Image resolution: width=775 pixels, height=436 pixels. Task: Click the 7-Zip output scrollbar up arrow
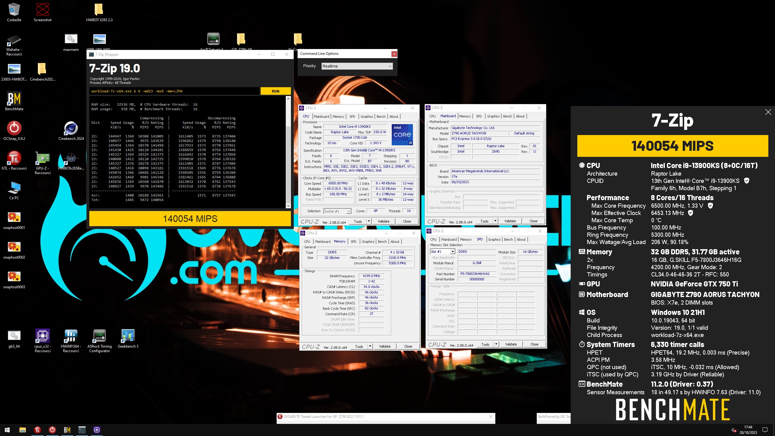[x=288, y=99]
